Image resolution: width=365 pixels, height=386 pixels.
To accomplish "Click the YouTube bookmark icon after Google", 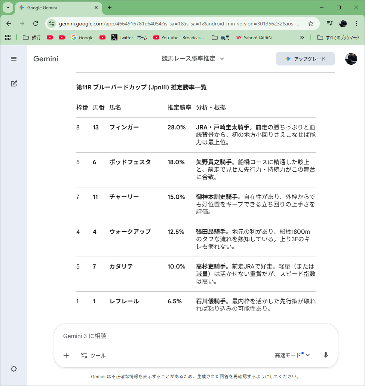I will (x=102, y=37).
